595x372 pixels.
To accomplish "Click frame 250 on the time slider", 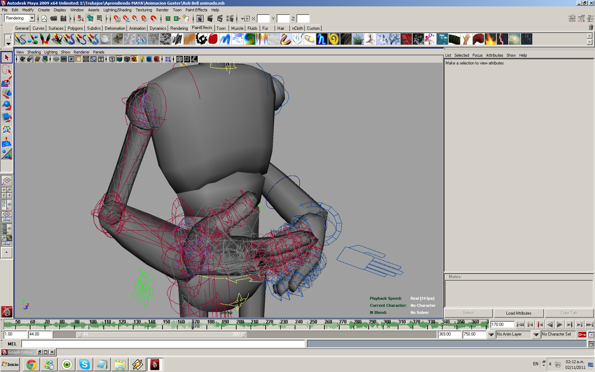I will (313, 323).
